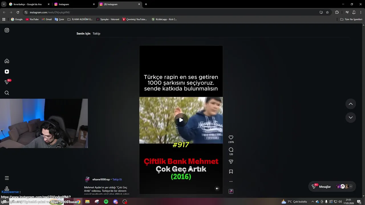Viewport: 365px width, 205px height.
Task: Close the (9) Instagram tab
Action: point(139,4)
